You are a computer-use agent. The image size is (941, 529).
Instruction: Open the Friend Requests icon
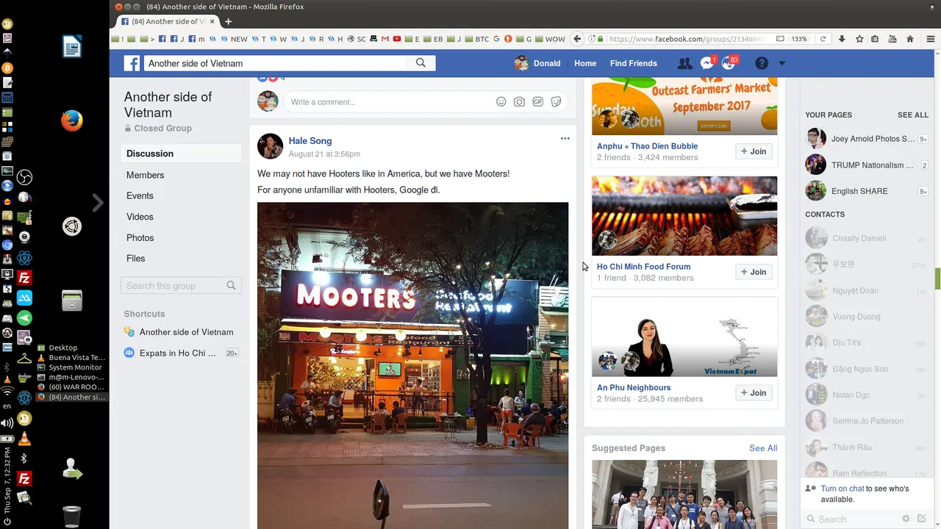[x=684, y=63]
